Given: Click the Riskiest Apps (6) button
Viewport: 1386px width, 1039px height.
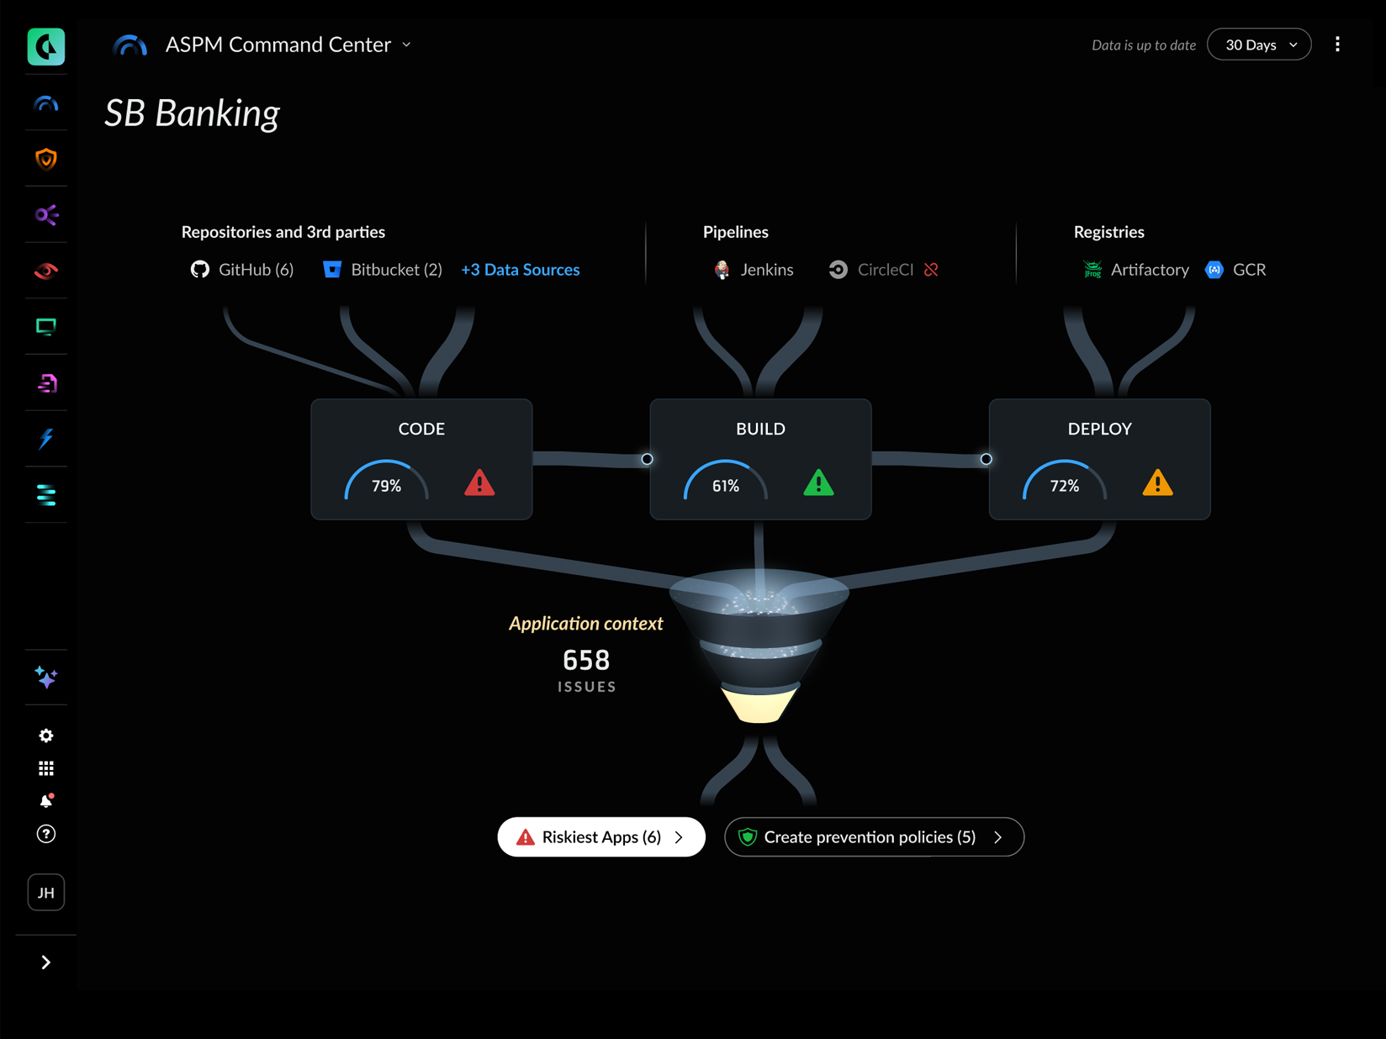Looking at the screenshot, I should [600, 837].
